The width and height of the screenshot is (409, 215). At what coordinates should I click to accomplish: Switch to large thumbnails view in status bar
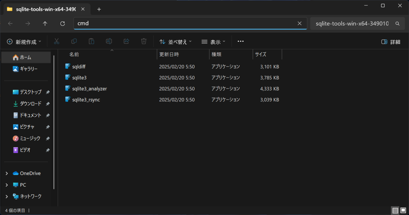403,211
